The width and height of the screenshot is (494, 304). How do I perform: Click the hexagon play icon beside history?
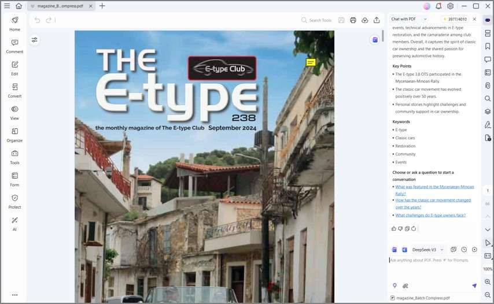click(x=474, y=250)
